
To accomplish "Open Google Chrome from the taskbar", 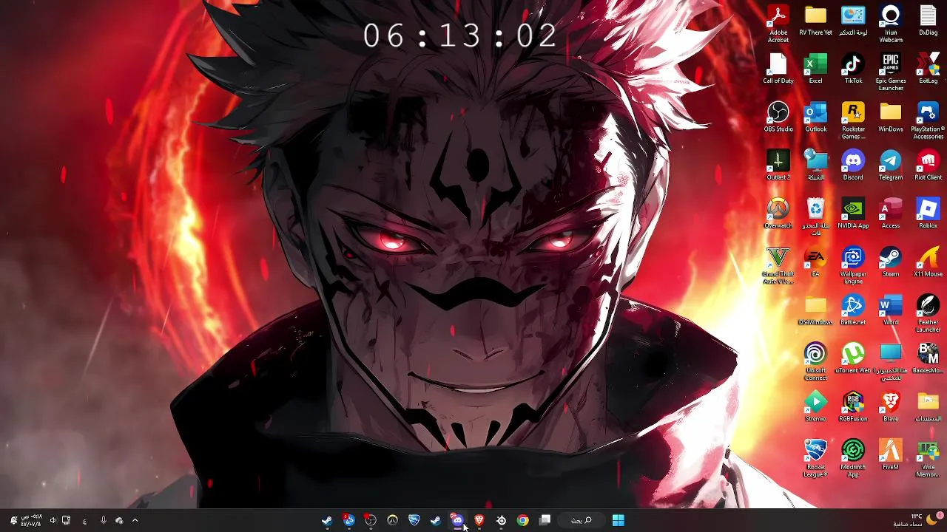I will point(522,520).
